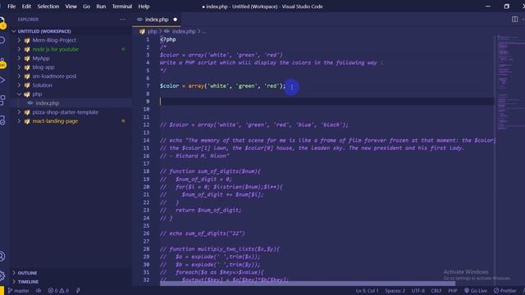Click the unsaved dot on index.php tab

[x=175, y=20]
